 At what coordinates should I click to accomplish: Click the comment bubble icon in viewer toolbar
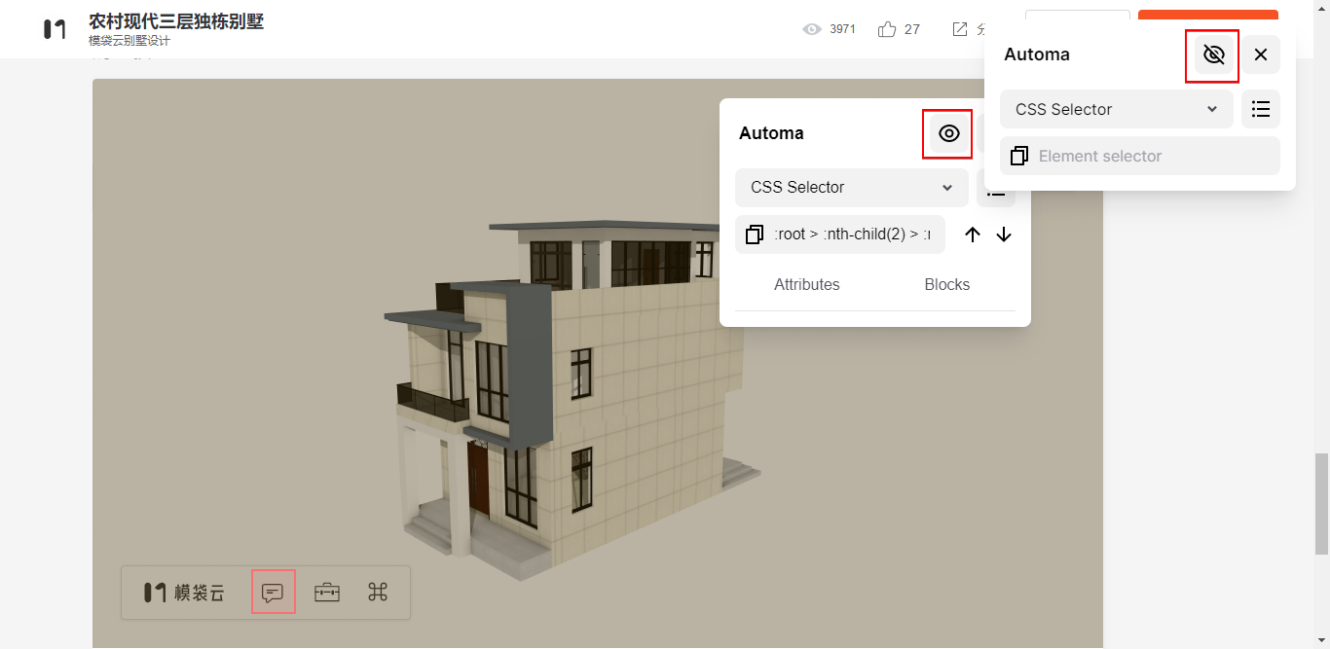(x=273, y=592)
